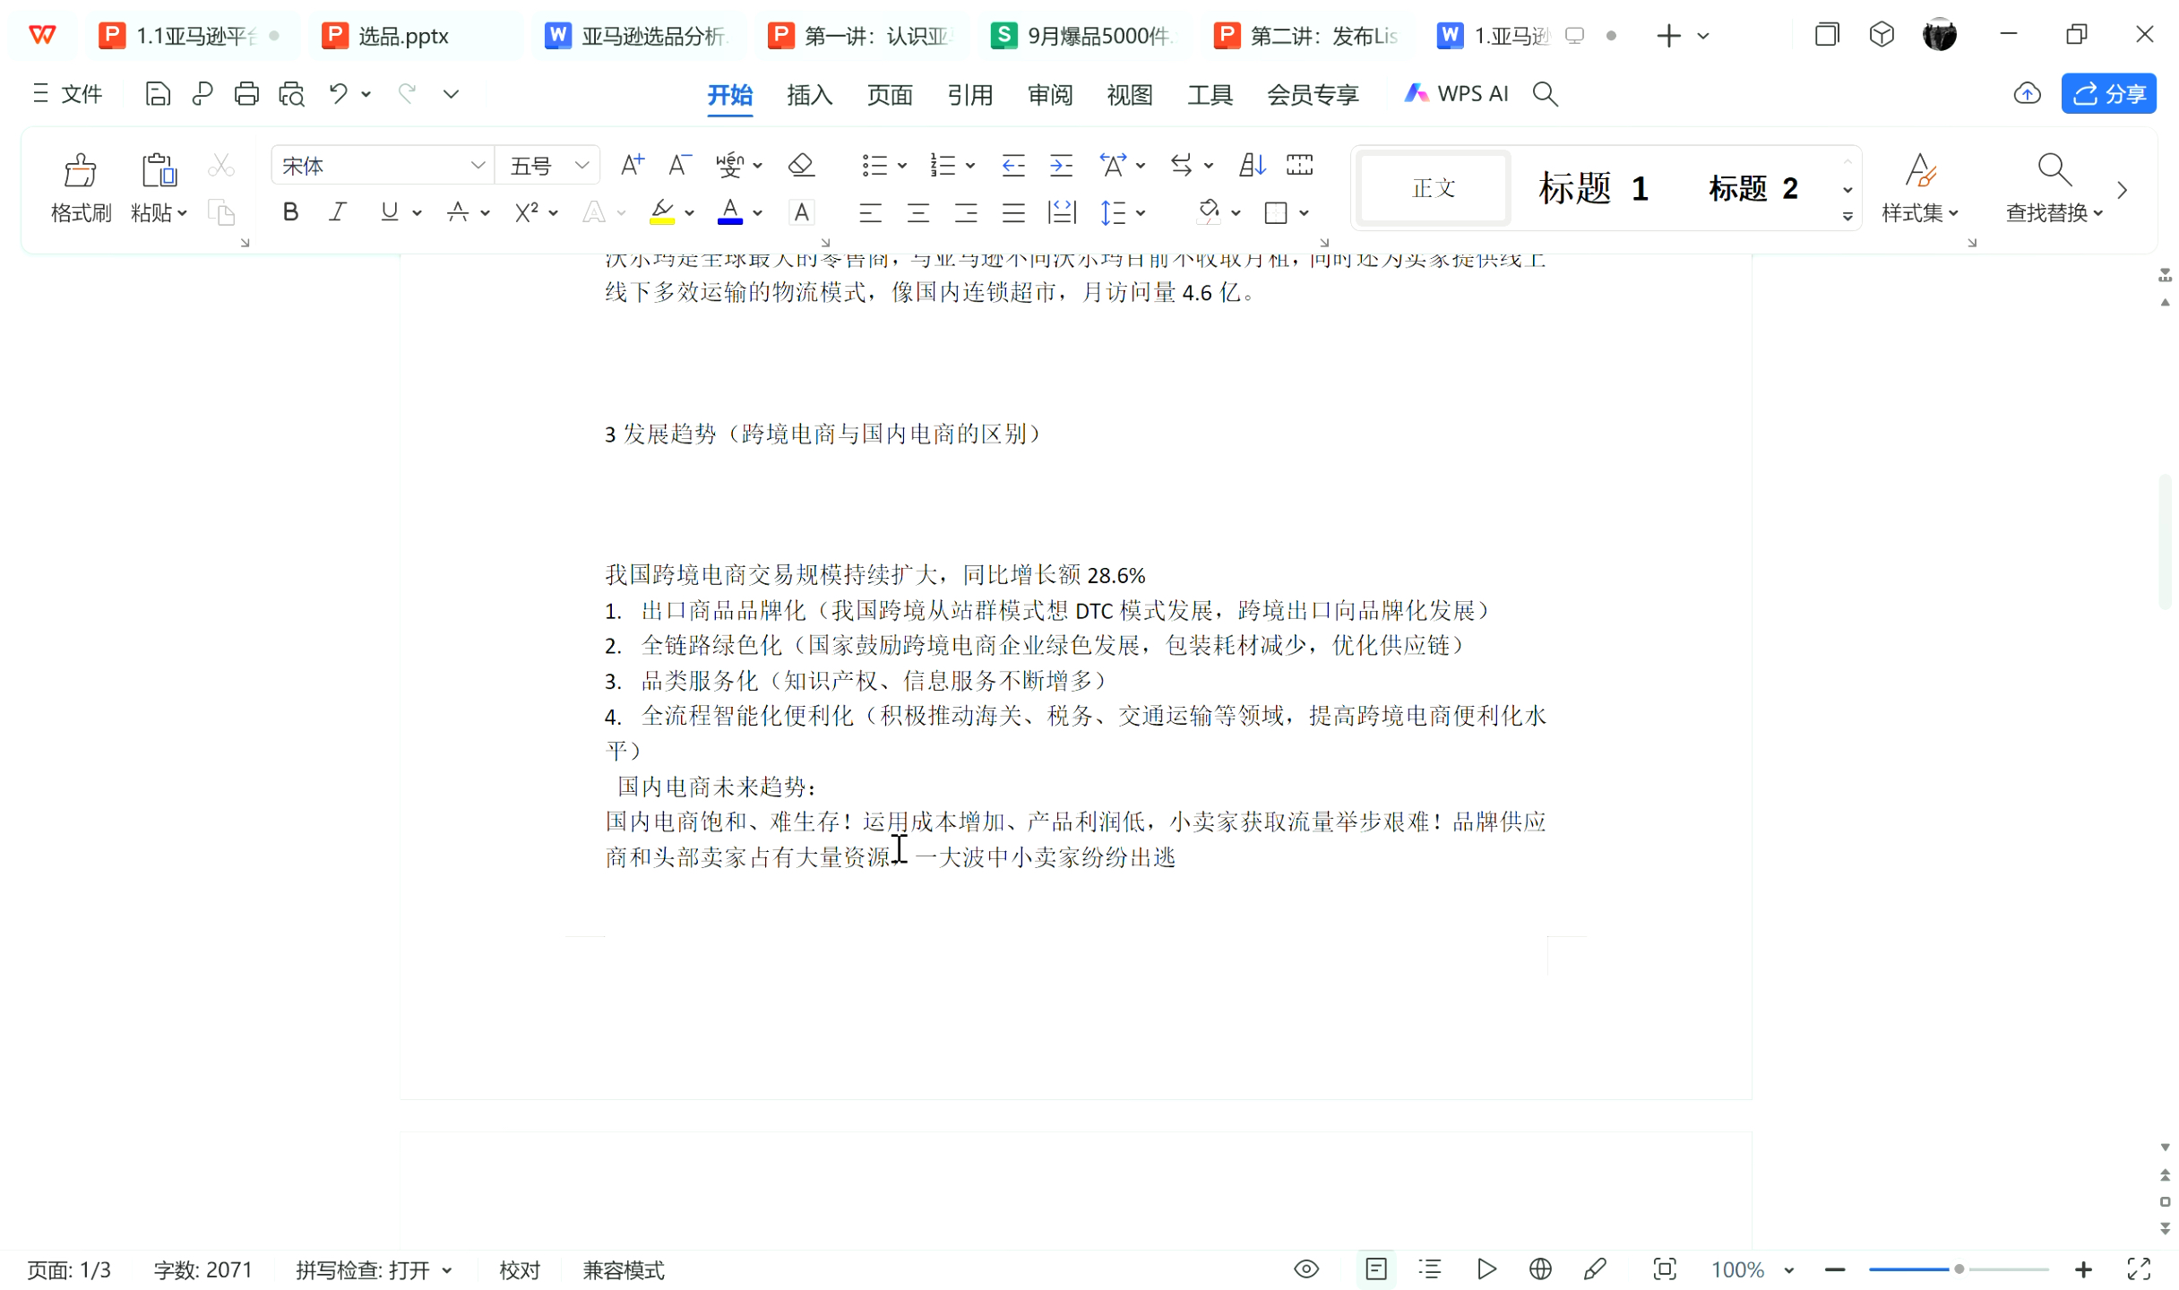Screen dimensions: 2179x1290
Task: Click the Undo arrow icon
Action: pos(338,94)
